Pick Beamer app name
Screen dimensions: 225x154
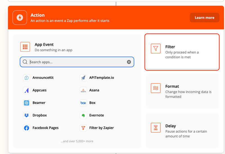tap(39, 103)
